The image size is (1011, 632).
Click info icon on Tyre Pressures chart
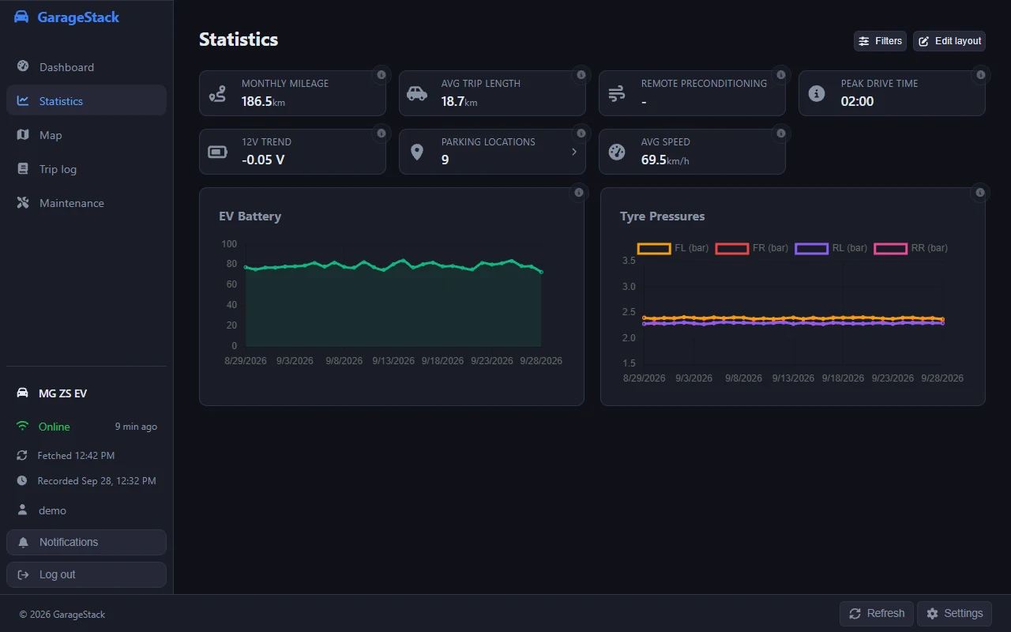(x=980, y=192)
